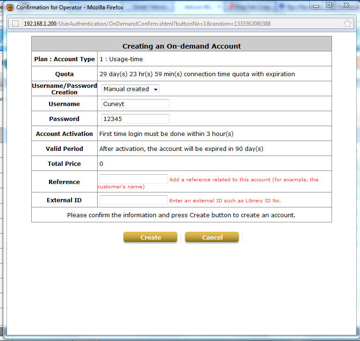The width and height of the screenshot is (360, 341).
Task: Click the URL in the address bar
Action: pyautogui.click(x=147, y=24)
